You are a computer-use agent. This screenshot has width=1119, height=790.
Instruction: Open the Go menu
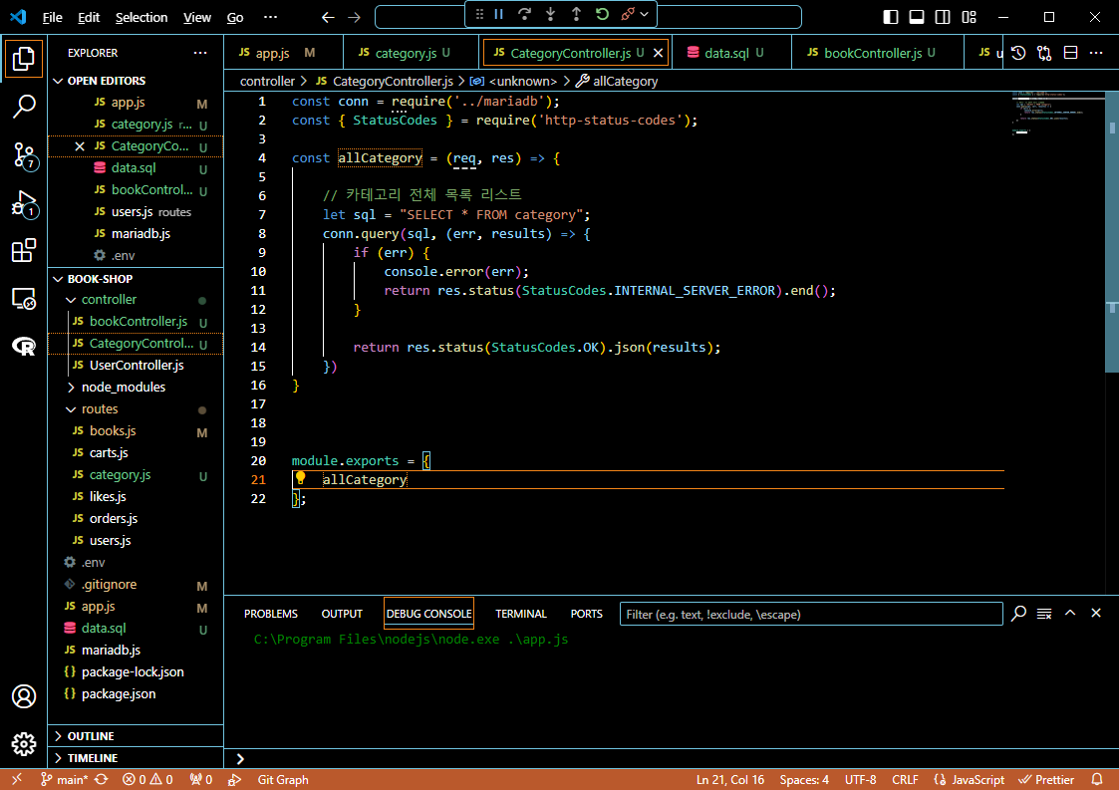(x=235, y=17)
